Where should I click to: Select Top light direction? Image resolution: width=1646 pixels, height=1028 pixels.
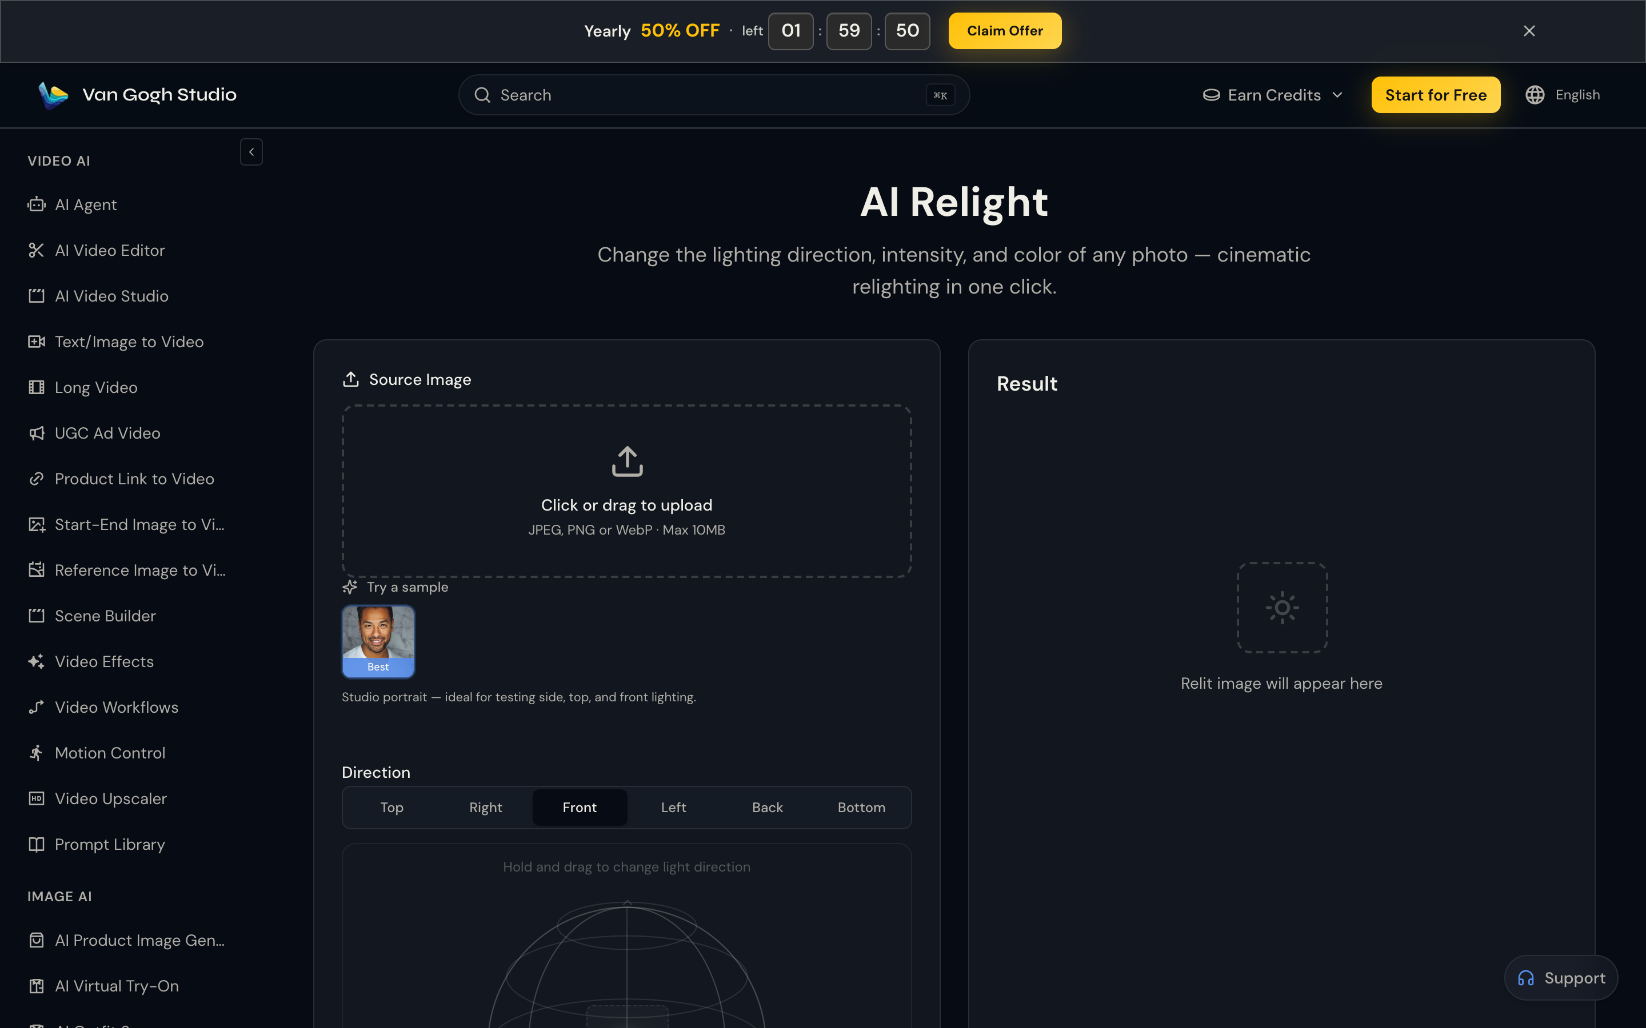[391, 807]
